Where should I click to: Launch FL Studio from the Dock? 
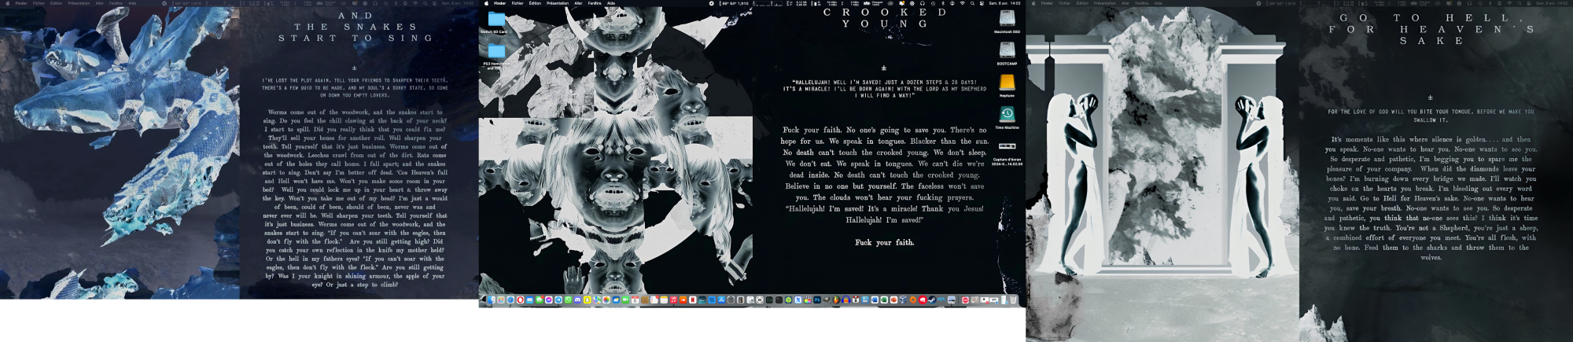pyautogui.click(x=836, y=300)
